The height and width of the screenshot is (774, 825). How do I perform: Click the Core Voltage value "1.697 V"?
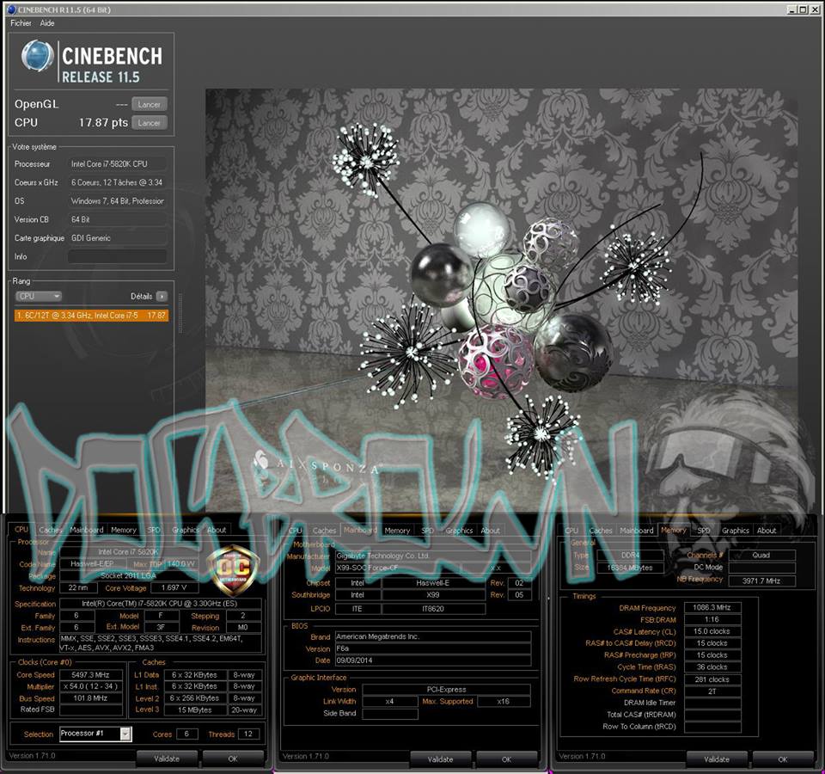(x=174, y=587)
